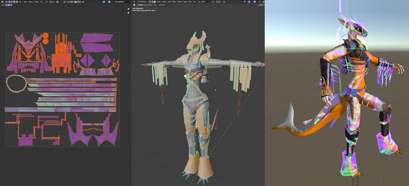Open the UV editor's editor type selector
Image resolution: width=409 pixels, height=186 pixels.
[x=3, y=2]
